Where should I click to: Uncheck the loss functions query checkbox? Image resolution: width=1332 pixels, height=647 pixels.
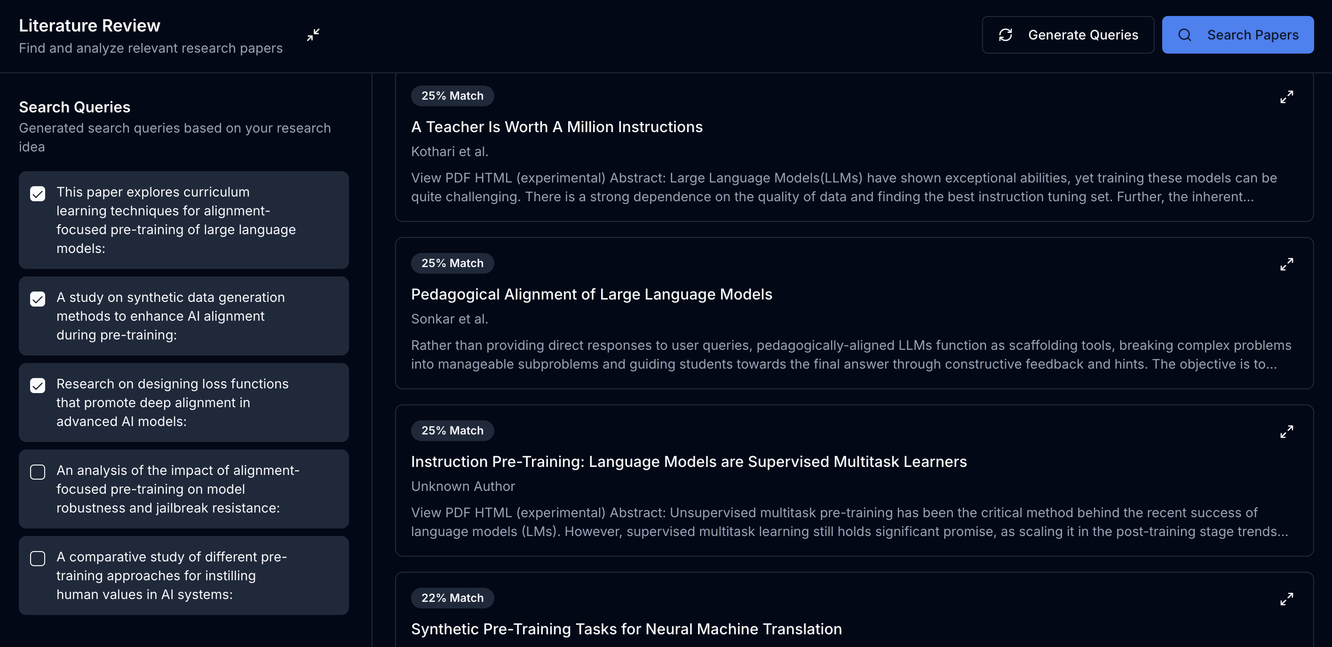tap(38, 385)
